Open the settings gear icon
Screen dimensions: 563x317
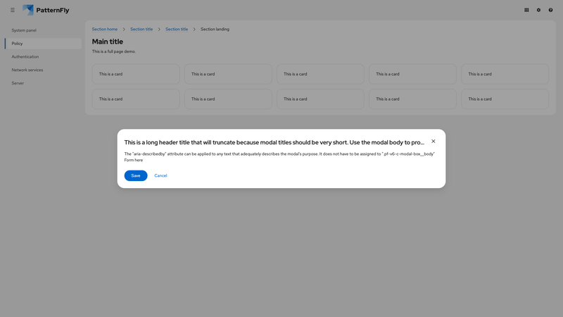tap(538, 10)
